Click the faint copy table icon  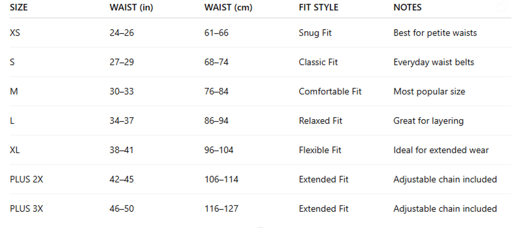(502, 7)
